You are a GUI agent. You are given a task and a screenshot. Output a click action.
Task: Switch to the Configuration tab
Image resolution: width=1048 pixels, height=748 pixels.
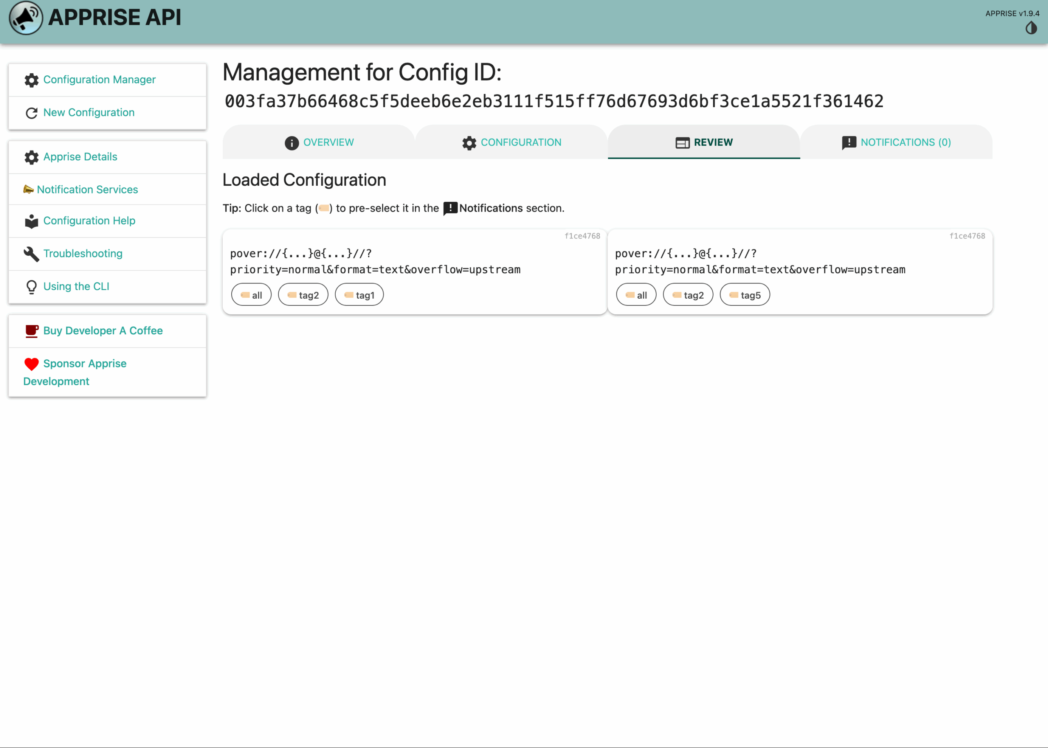point(511,142)
